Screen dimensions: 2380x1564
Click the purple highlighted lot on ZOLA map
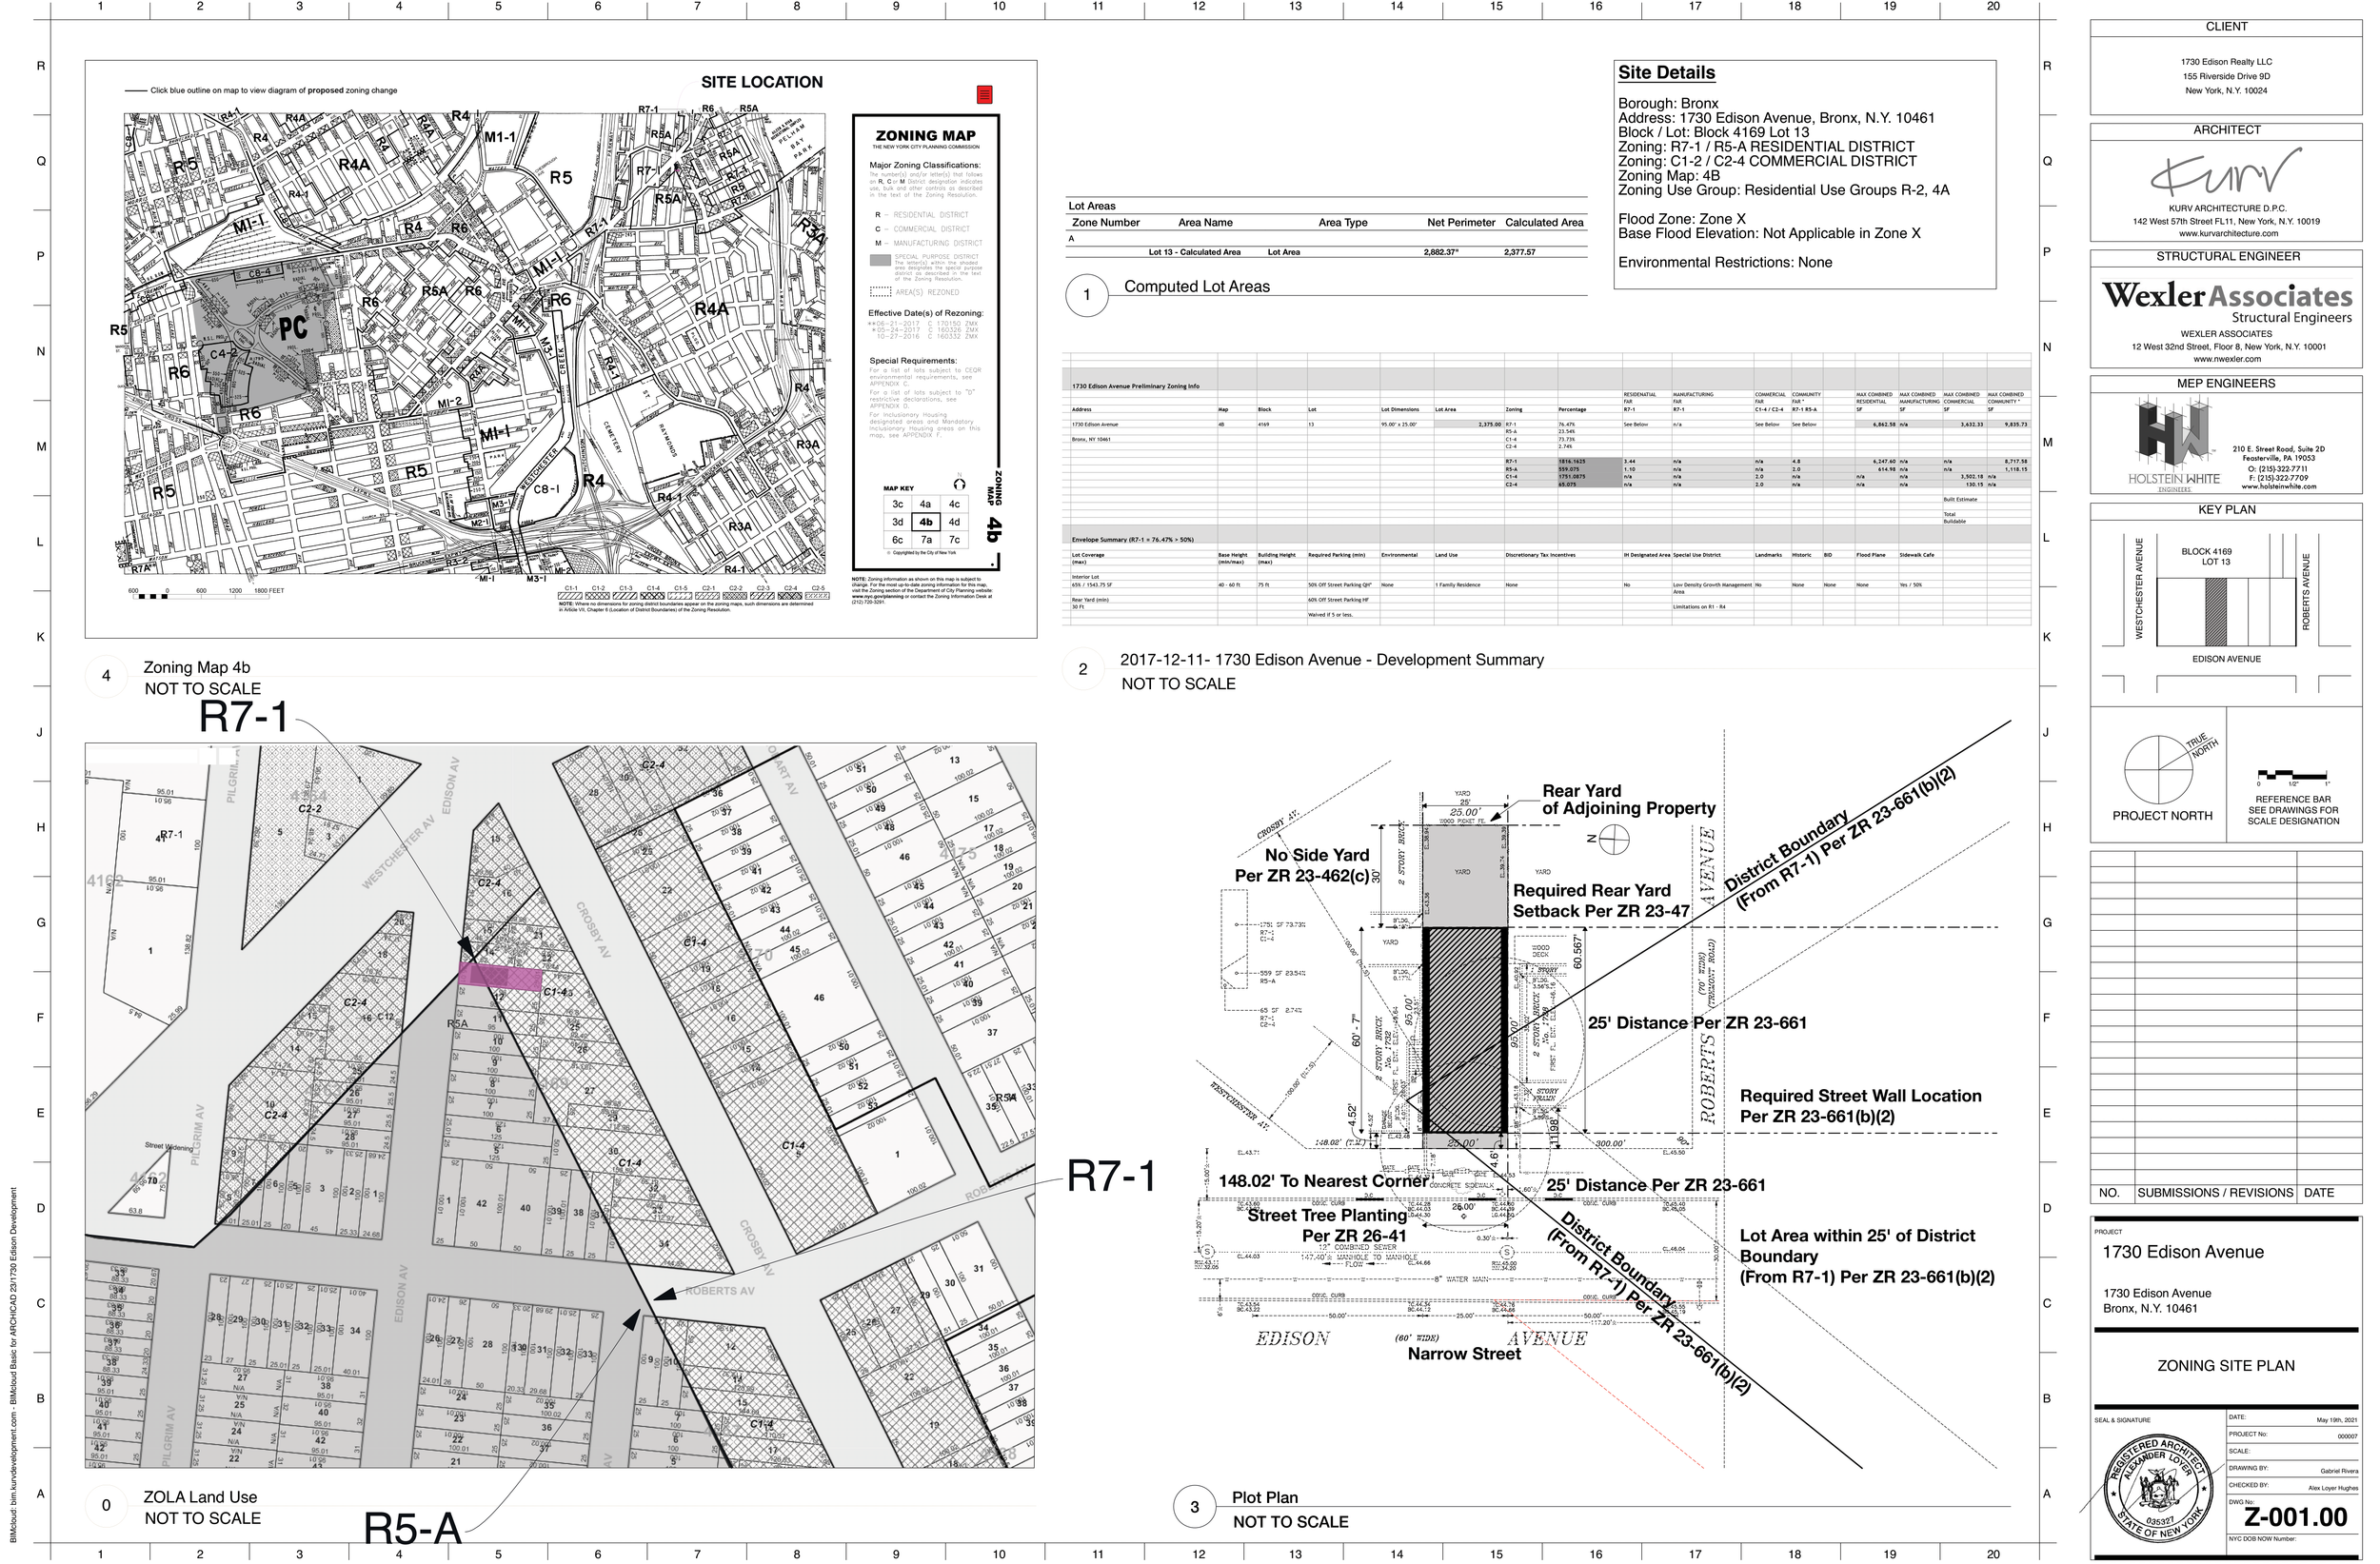[501, 979]
